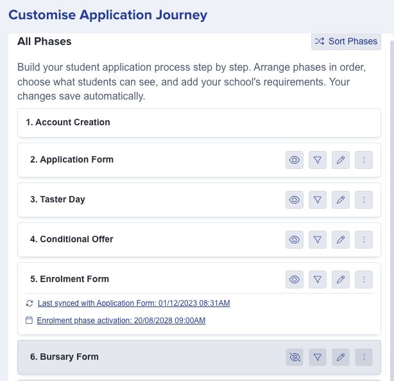Open more options menu for Conditional Offer
This screenshot has width=394, height=381.
364,240
